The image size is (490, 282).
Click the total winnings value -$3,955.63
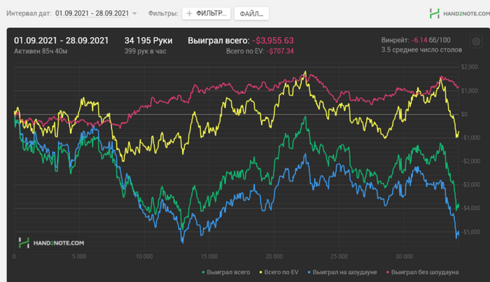click(x=273, y=41)
